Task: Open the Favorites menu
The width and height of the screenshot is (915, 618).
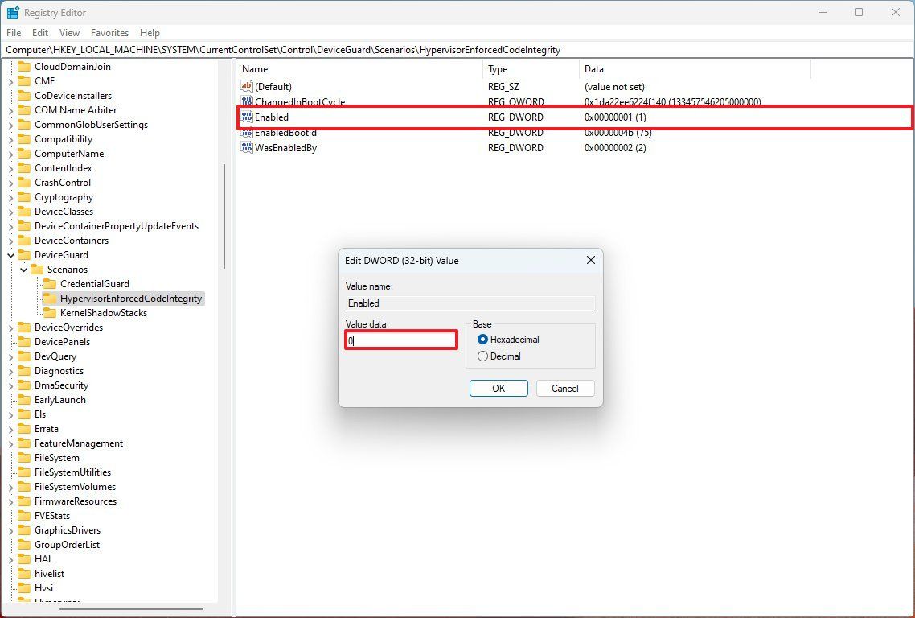Action: pyautogui.click(x=109, y=33)
